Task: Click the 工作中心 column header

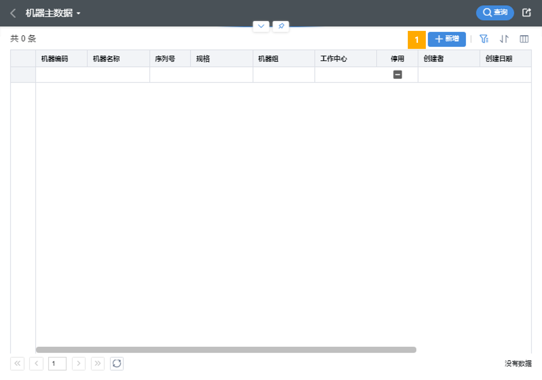Action: click(x=346, y=59)
